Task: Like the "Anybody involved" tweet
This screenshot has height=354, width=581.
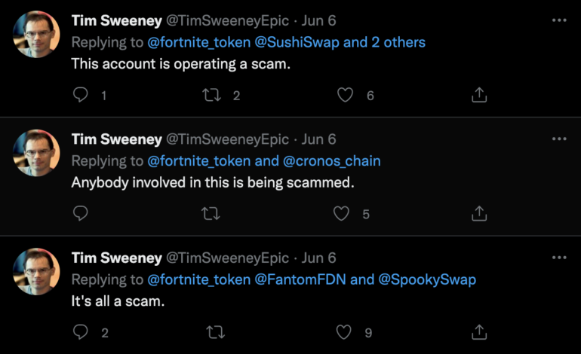Action: click(342, 214)
